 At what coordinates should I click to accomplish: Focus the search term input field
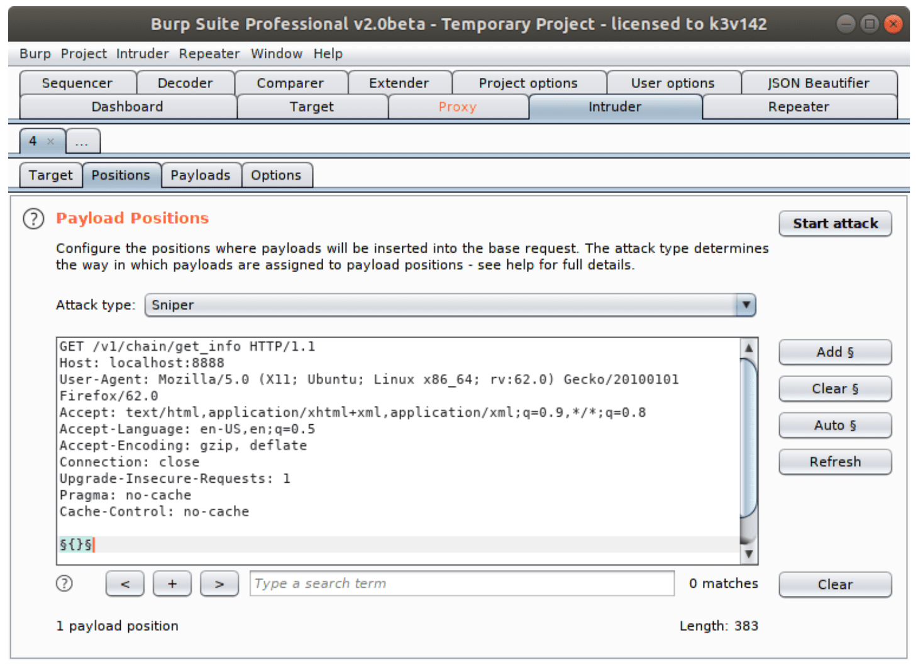(462, 584)
